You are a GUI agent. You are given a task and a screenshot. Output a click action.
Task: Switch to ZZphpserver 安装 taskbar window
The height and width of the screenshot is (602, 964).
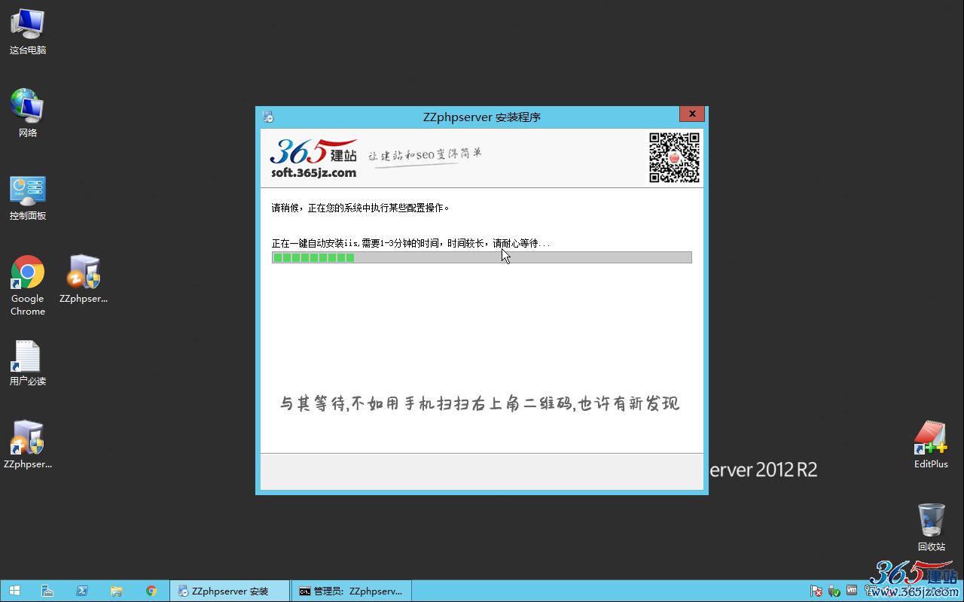[230, 591]
